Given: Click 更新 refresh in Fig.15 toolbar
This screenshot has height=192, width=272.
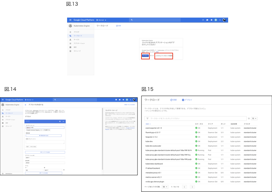Looking at the screenshot, I should (x=173, y=100).
